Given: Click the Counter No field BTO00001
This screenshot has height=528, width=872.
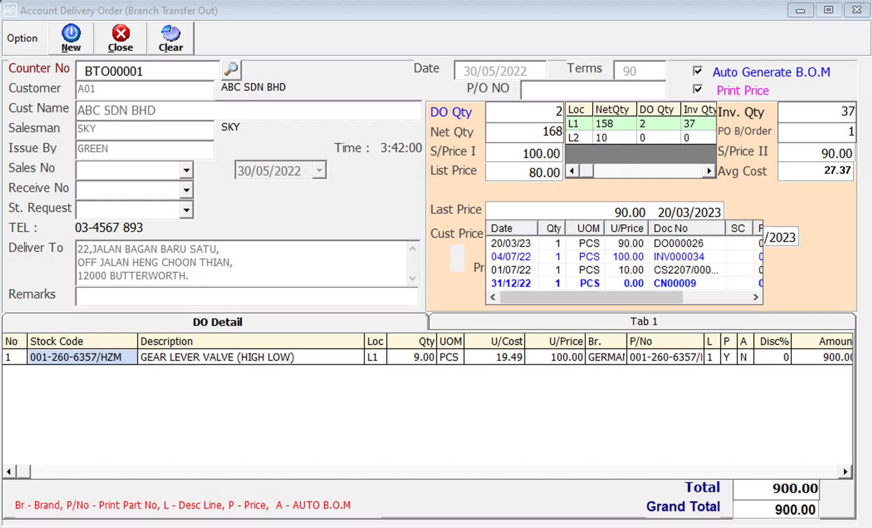Looking at the screenshot, I should [147, 71].
